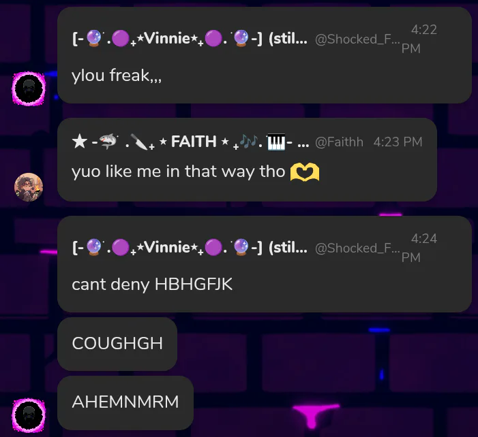This screenshot has height=437, width=478.
Task: Open @Shocked_F... handle on the 4:22 message
Action: coord(357,39)
